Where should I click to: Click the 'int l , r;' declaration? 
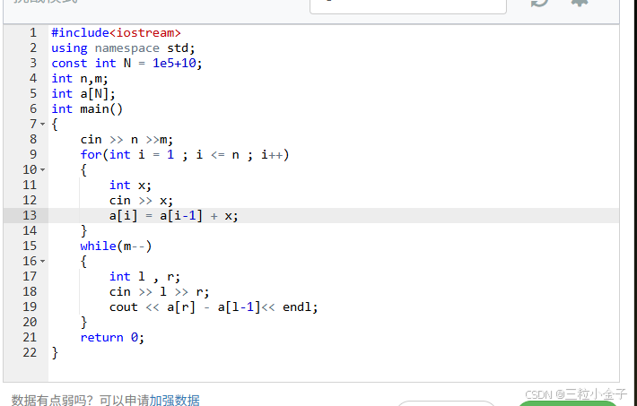tap(144, 276)
